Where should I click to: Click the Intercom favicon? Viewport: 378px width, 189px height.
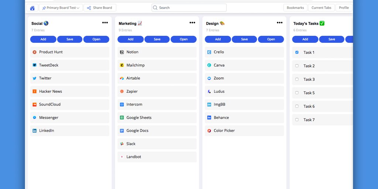point(122,104)
